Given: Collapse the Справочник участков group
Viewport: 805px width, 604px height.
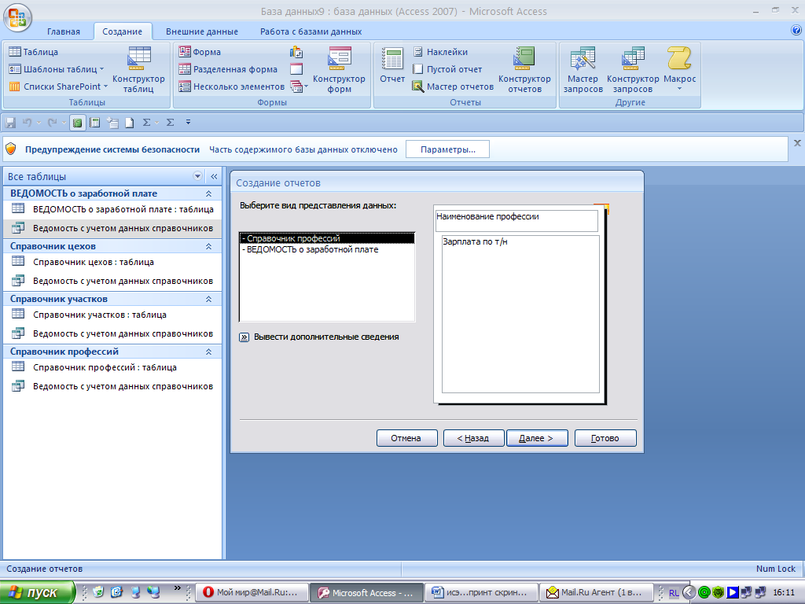Looking at the screenshot, I should 208,299.
